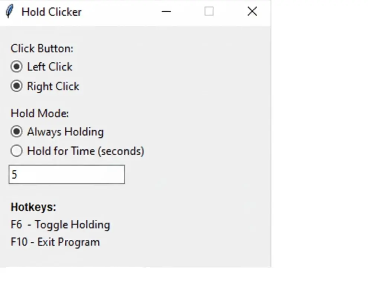Image resolution: width=368 pixels, height=297 pixels.
Task: Select the Left Click radio button
Action: (x=16, y=66)
